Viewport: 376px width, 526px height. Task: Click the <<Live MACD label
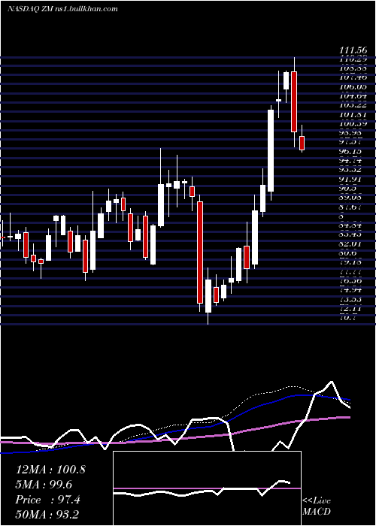tap(317, 506)
